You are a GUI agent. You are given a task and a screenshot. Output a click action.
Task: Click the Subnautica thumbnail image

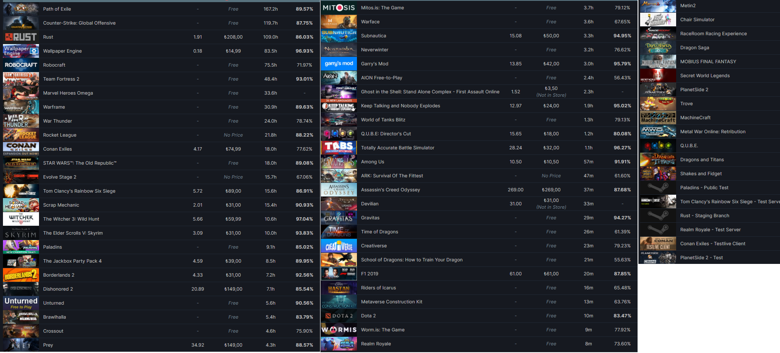(x=339, y=36)
